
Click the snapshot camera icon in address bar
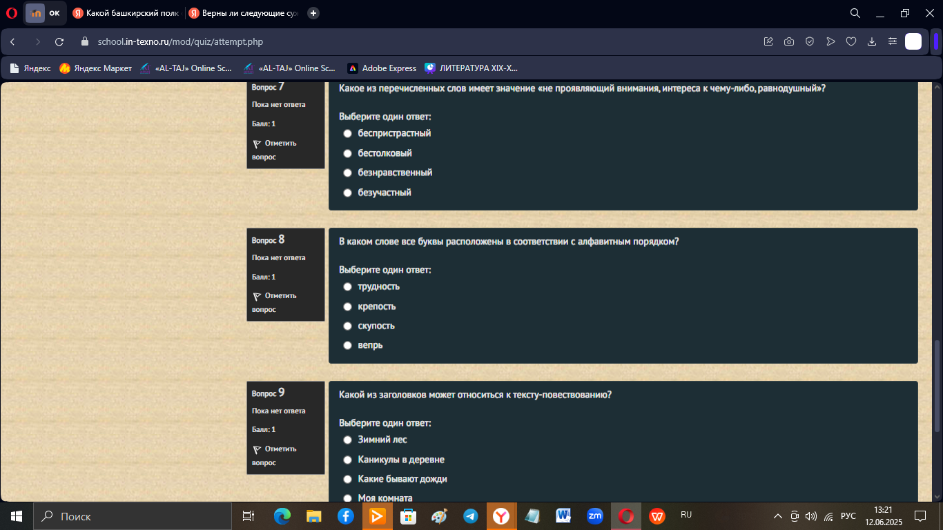pyautogui.click(x=789, y=41)
